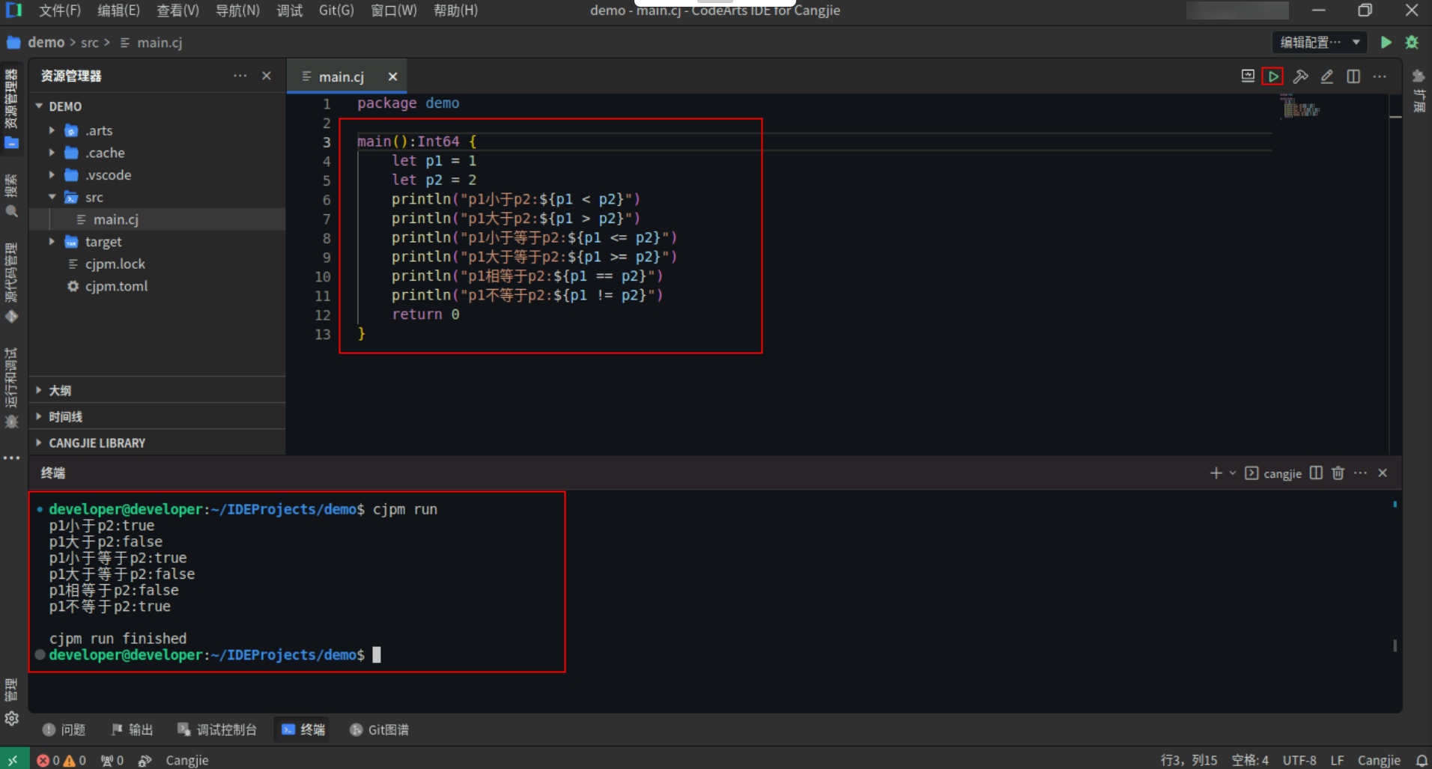Open terminal panel more actions ellipsis
The image size is (1432, 769).
1361,473
